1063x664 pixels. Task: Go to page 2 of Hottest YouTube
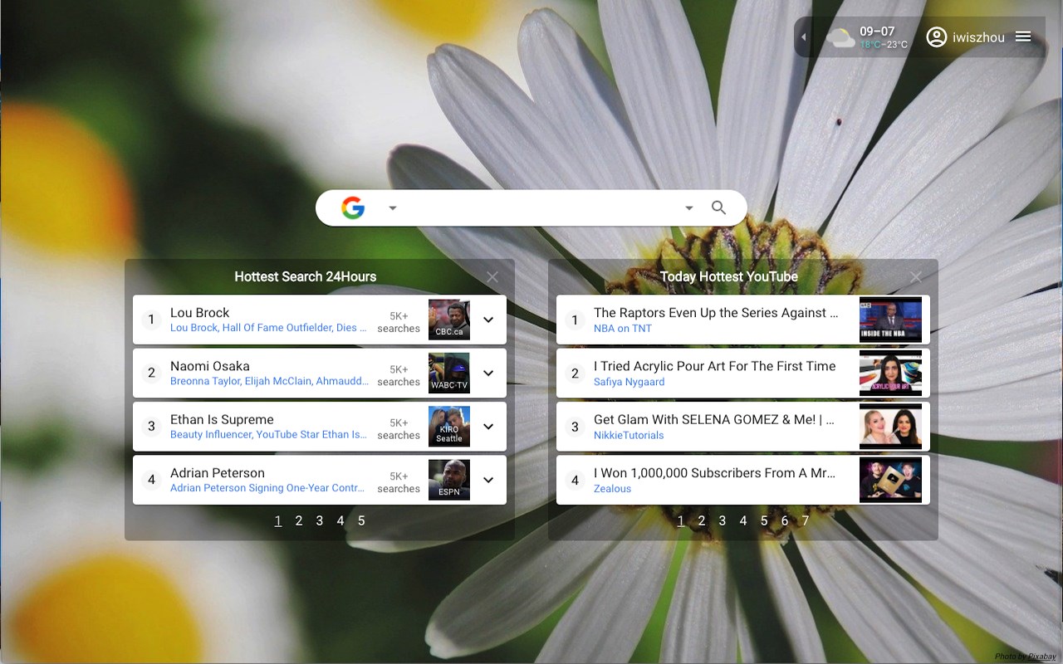tap(702, 521)
